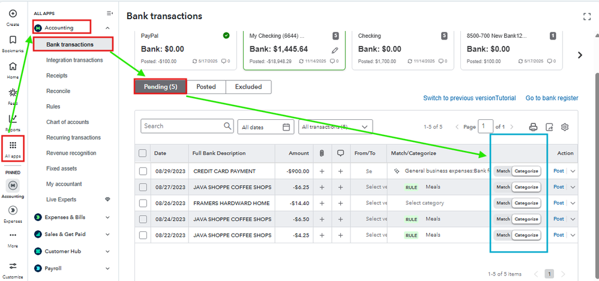Click the Customize icon in left rail
This screenshot has width=599, height=281.
[x=13, y=266]
